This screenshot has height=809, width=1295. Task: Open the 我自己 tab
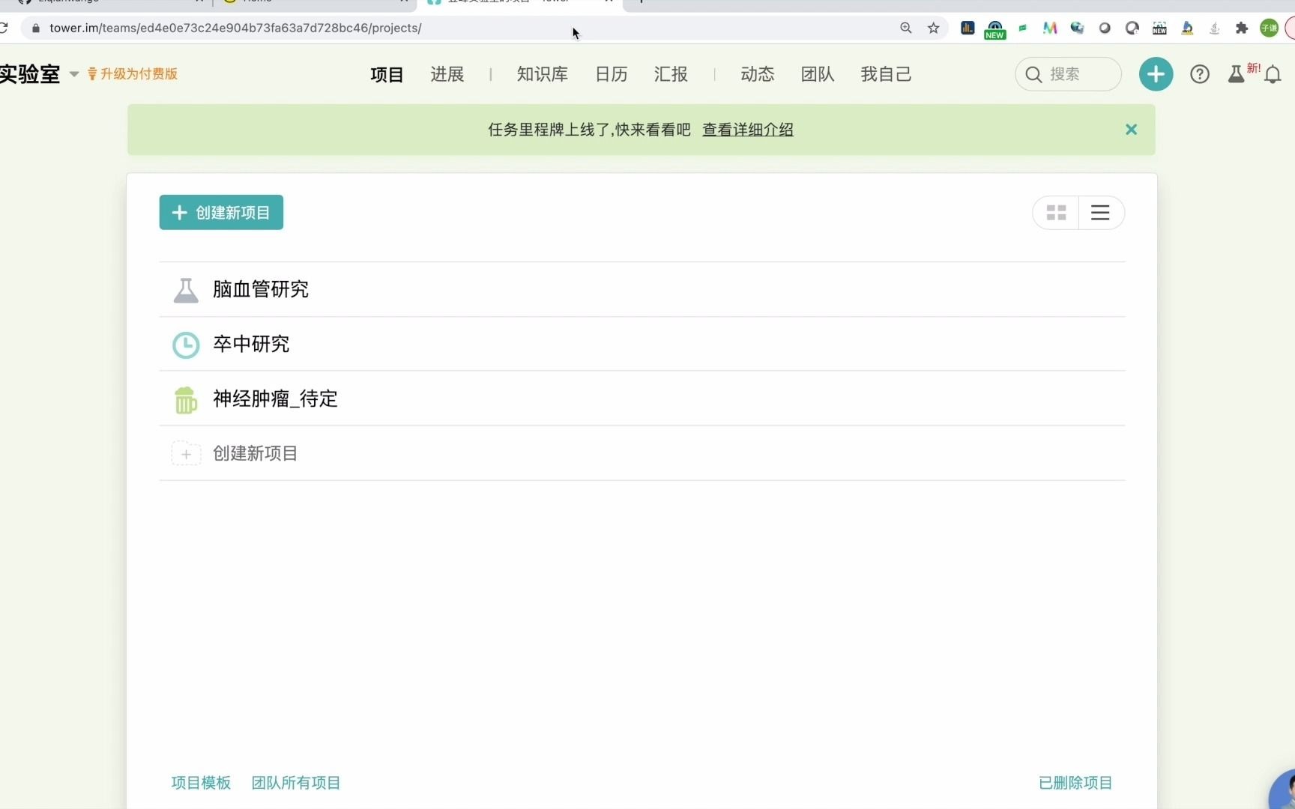[x=886, y=74]
